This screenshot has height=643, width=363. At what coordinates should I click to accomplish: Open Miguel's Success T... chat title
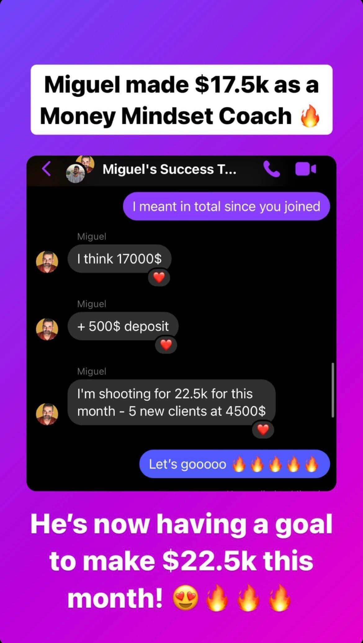[169, 169]
